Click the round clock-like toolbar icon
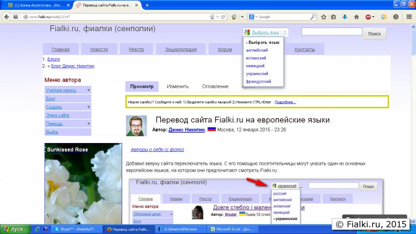 coord(396,17)
